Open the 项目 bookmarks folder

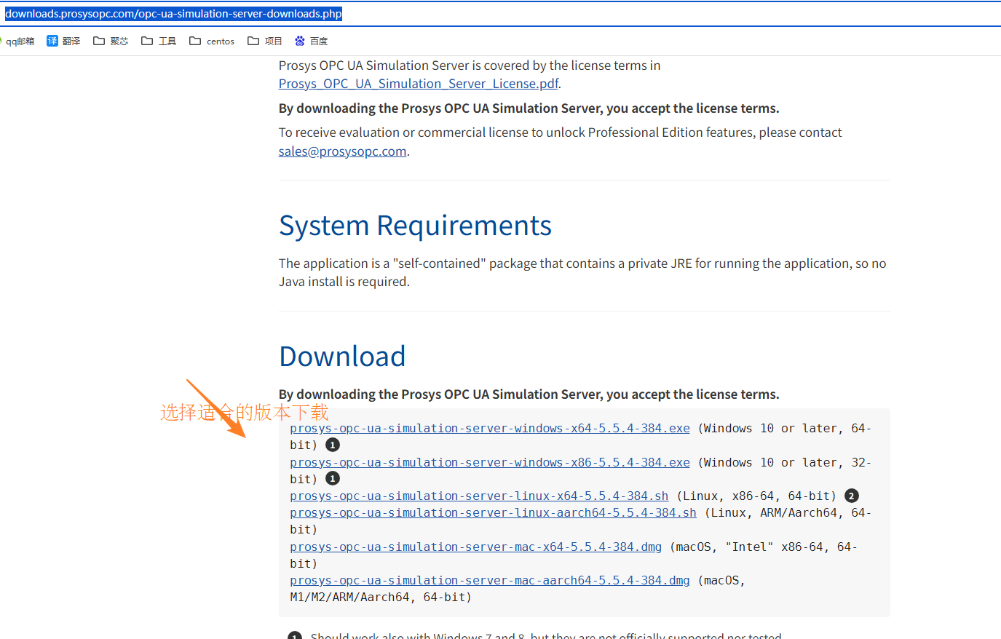(265, 41)
